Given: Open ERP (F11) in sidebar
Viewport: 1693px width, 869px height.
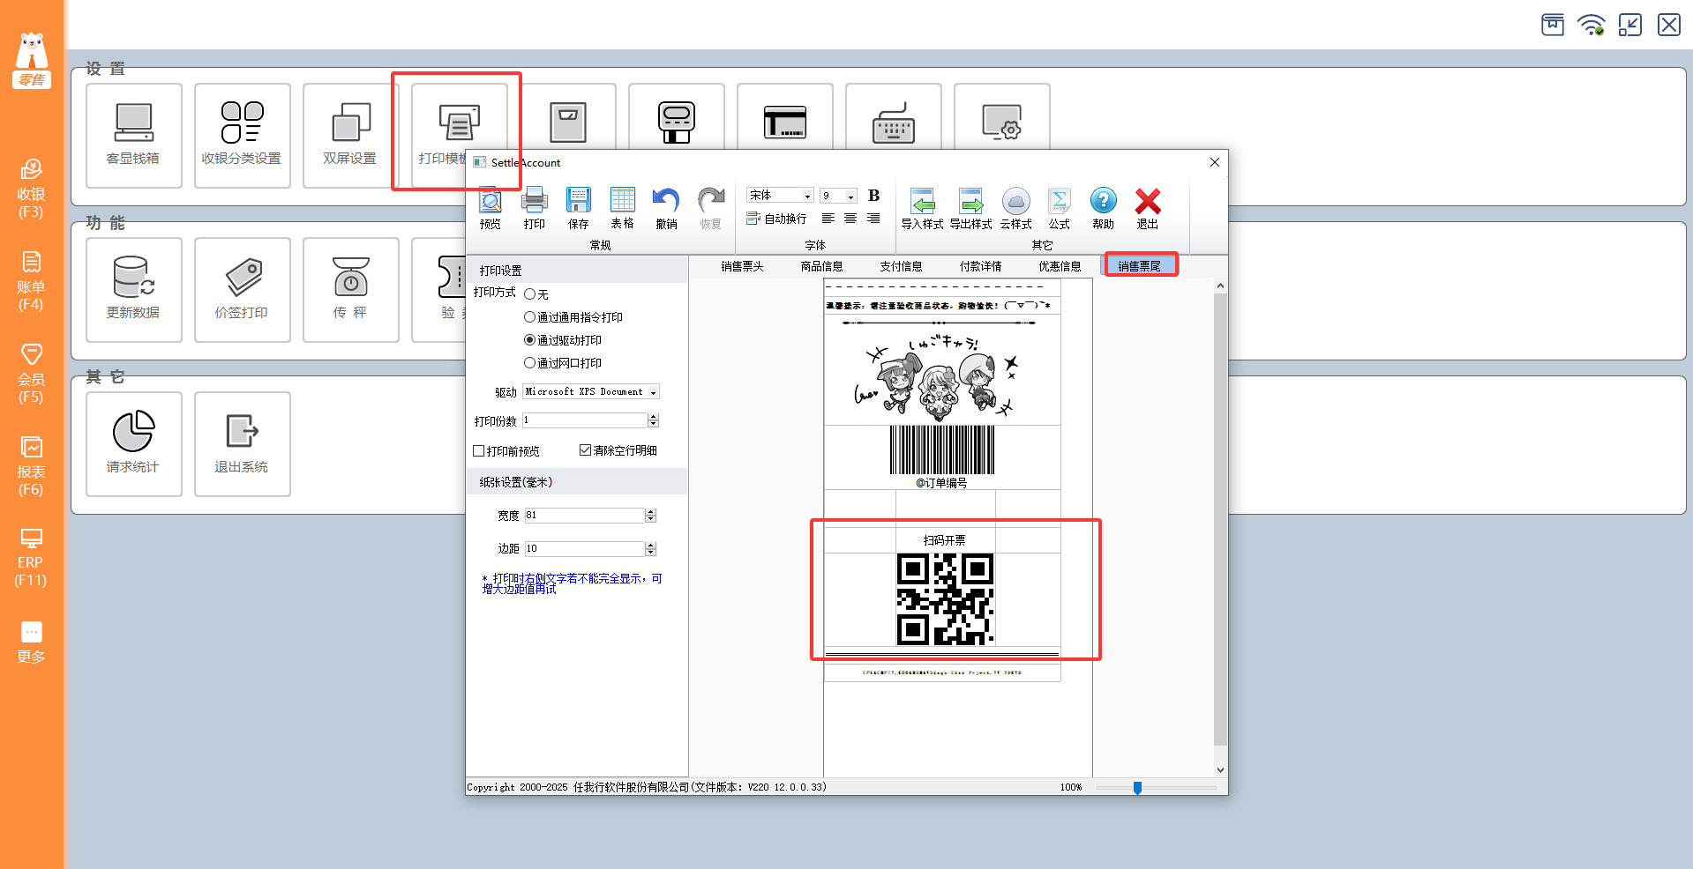Looking at the screenshot, I should (31, 558).
